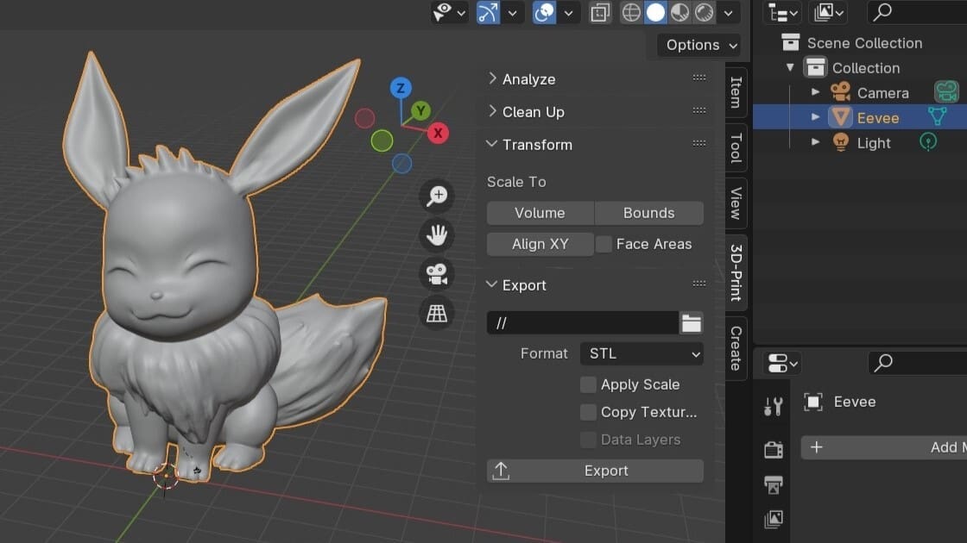Click the Add Modifier button

coord(884,447)
